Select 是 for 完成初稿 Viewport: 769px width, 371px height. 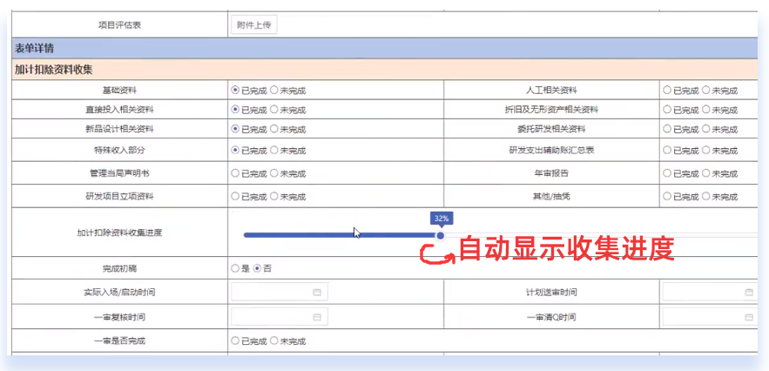pyautogui.click(x=235, y=268)
